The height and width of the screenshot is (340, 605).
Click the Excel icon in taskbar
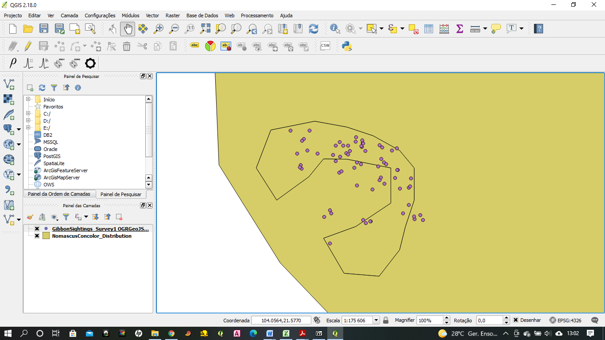point(286,333)
